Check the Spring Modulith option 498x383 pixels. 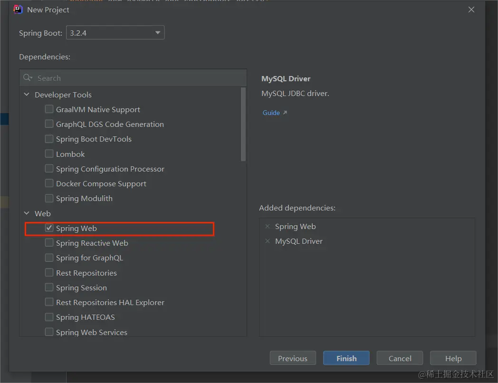tap(49, 198)
